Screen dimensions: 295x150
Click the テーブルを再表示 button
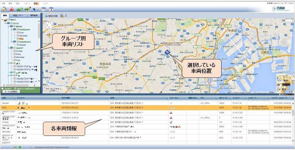coord(11,92)
